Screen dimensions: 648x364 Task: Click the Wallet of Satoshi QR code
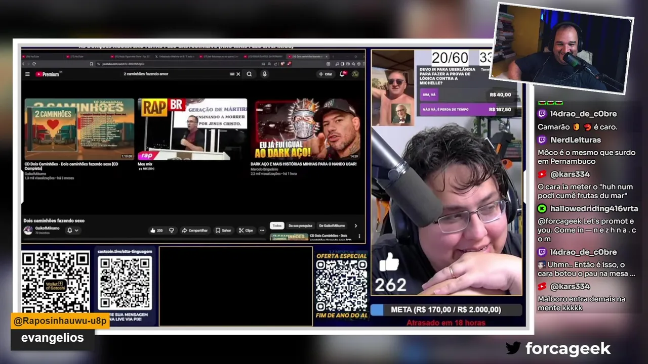(x=56, y=282)
